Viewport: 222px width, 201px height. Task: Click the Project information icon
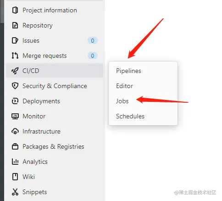click(15, 10)
